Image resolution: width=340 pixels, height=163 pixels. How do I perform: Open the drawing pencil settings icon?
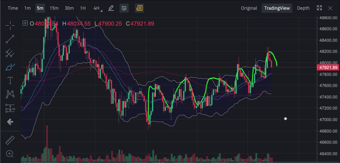pos(111,8)
